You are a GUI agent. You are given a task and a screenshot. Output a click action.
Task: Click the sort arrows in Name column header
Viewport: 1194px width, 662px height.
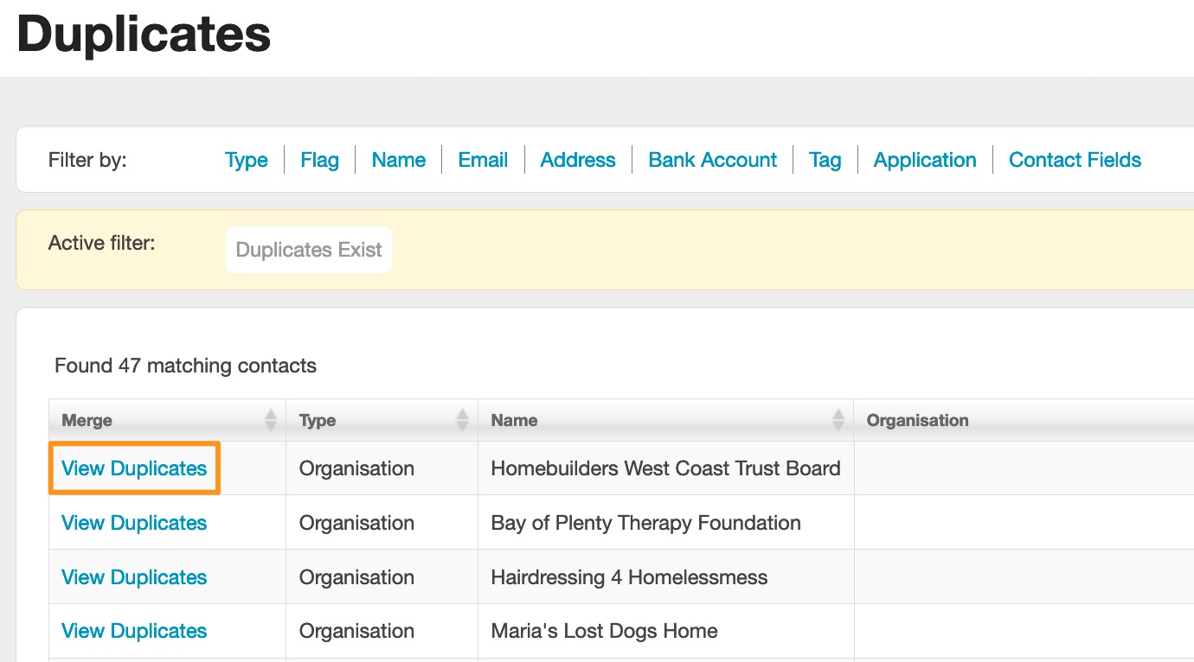click(838, 420)
